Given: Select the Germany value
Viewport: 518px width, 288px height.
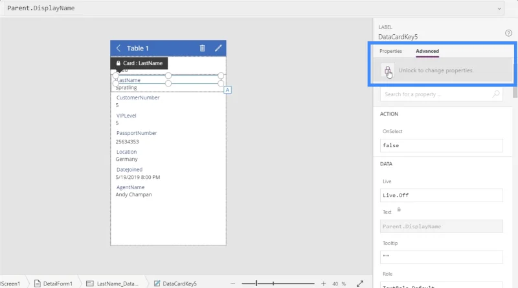Looking at the screenshot, I should click(126, 159).
